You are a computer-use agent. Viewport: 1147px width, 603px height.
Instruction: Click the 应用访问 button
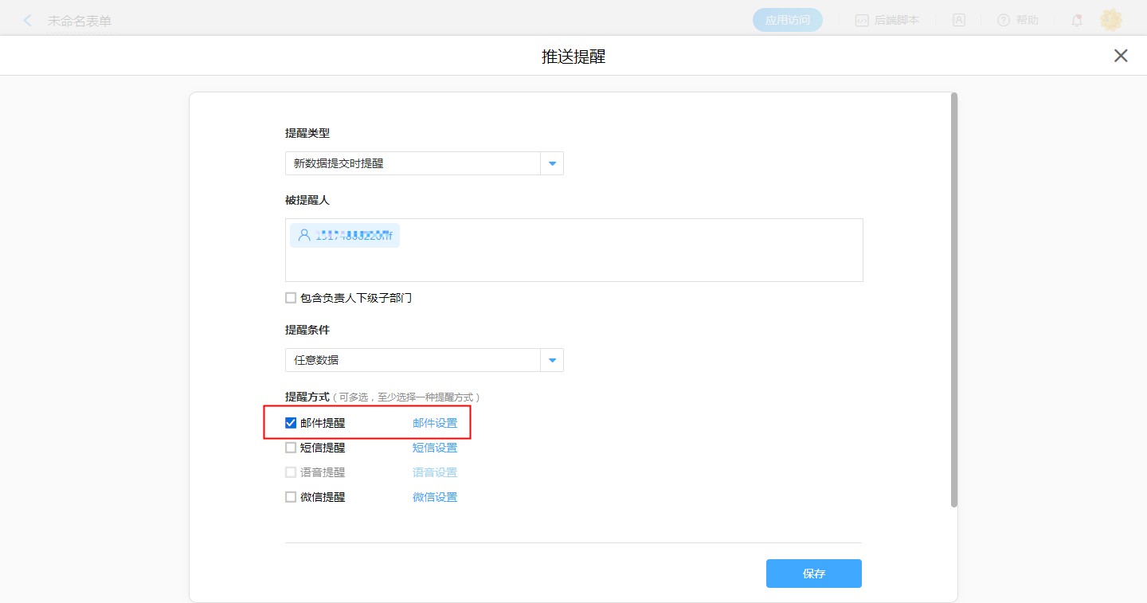tap(787, 21)
